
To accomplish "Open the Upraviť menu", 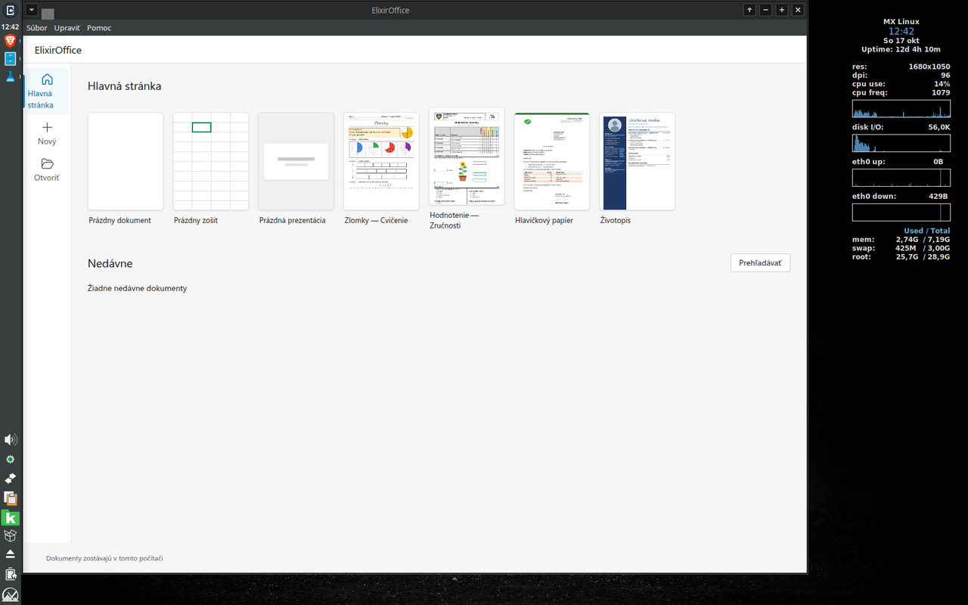I will (x=67, y=28).
